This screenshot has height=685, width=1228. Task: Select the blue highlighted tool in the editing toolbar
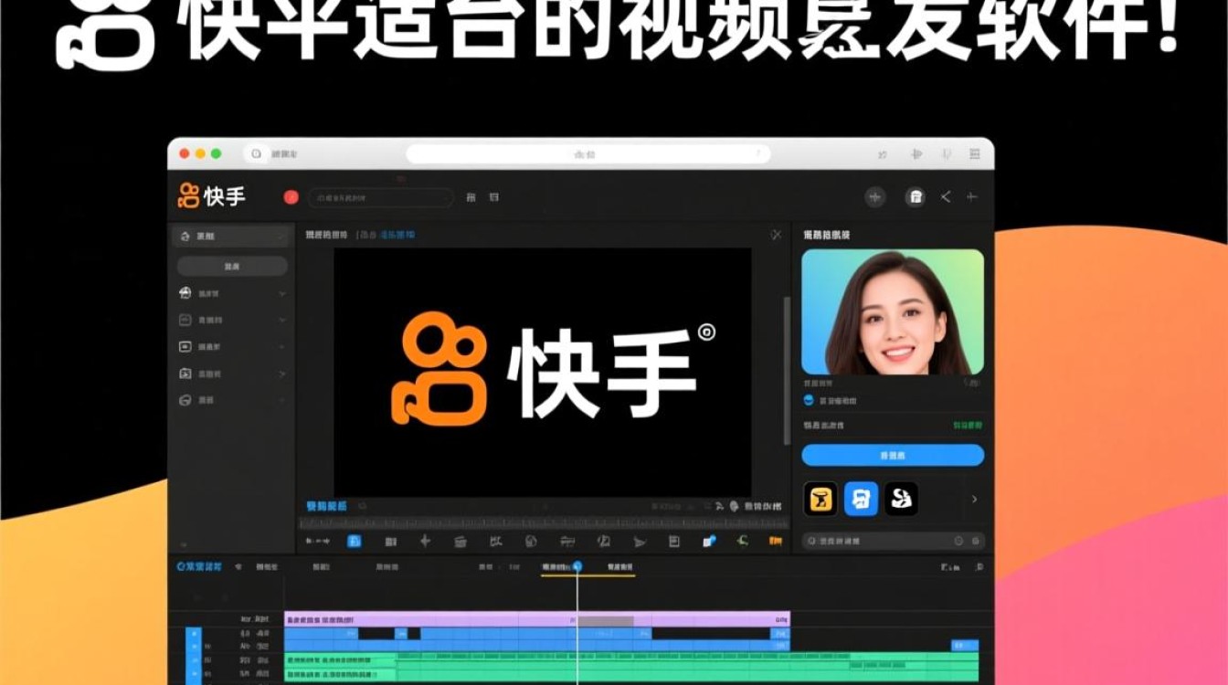[x=354, y=542]
